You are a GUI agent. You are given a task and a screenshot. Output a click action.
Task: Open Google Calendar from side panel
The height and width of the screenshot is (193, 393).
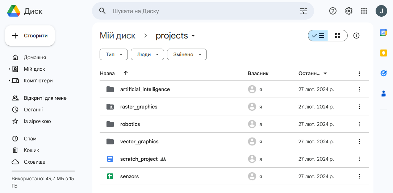click(384, 33)
